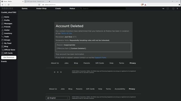Open the Avatar editor icon
This screenshot has height=101, width=181.
point(3,30)
